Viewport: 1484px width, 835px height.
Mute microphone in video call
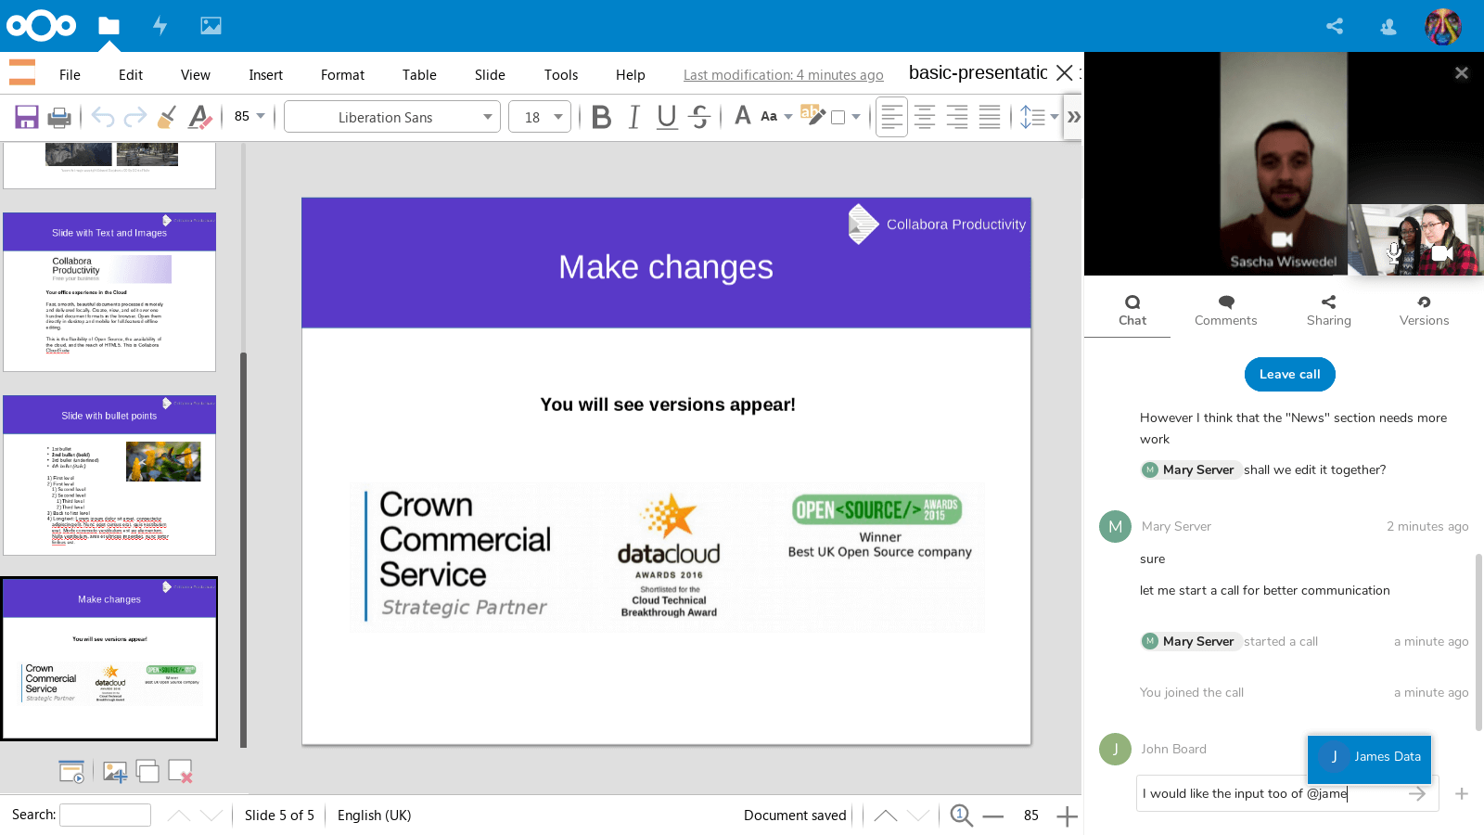tap(1393, 252)
